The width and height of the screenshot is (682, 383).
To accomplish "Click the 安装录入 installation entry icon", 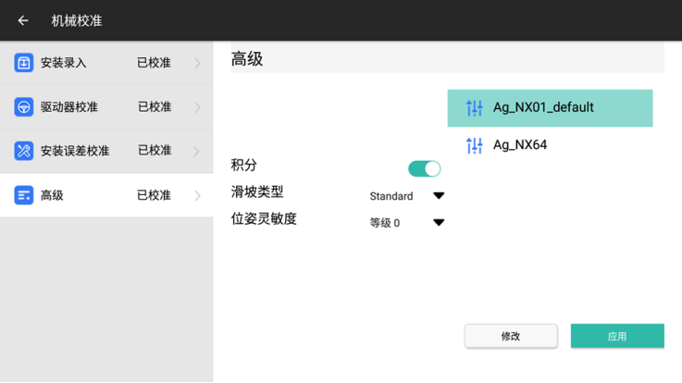I will [x=24, y=63].
